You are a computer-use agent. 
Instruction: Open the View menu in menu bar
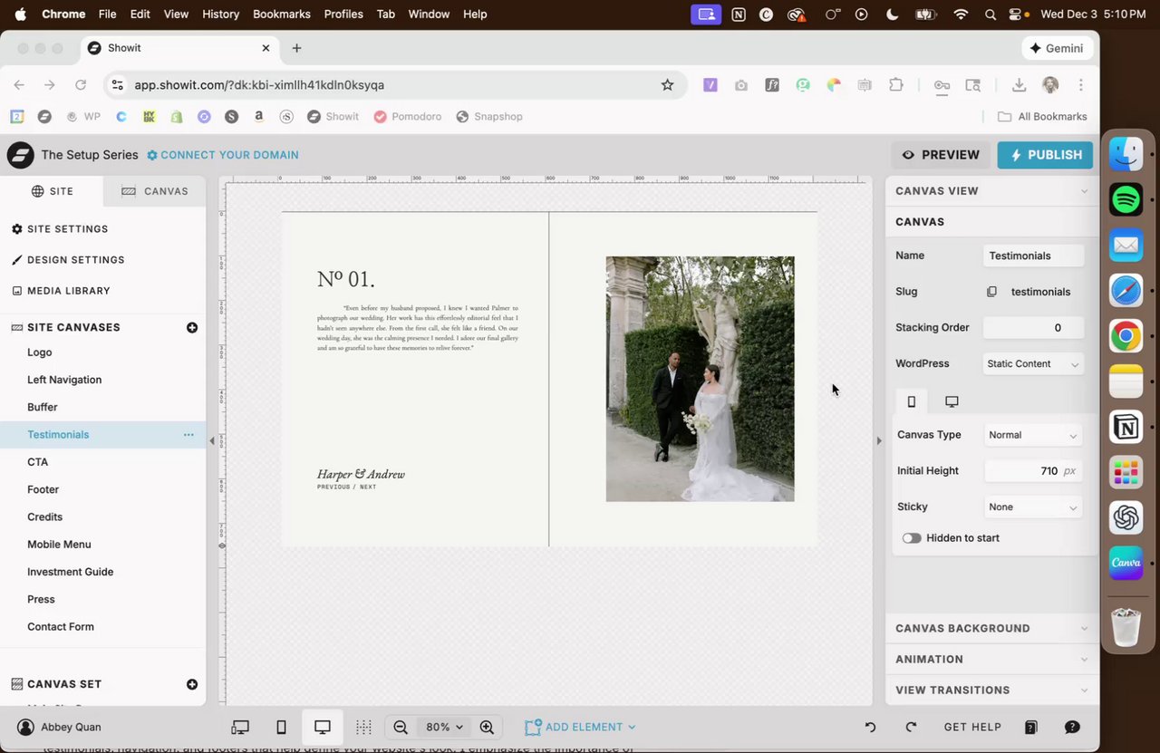tap(176, 14)
